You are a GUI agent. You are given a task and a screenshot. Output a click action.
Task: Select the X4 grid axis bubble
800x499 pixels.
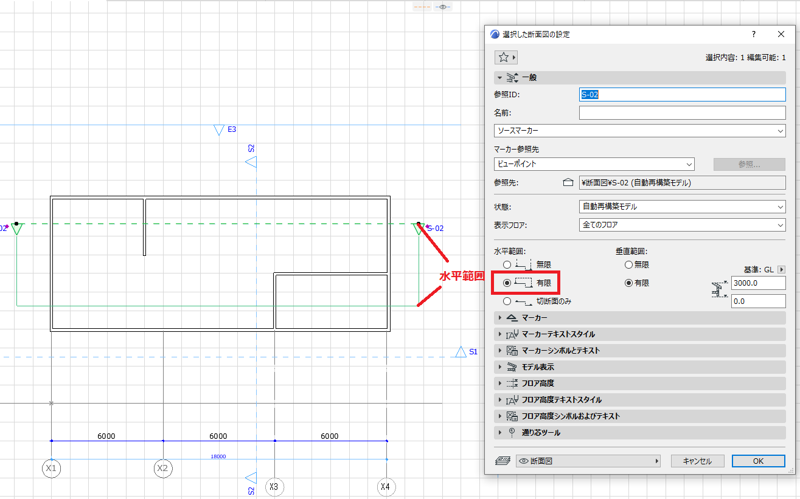(x=384, y=487)
